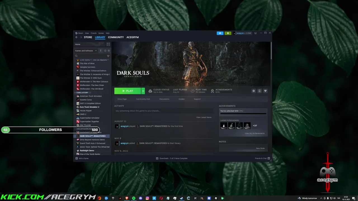Go forward with the Steam forward arrow
Image resolution: width=358 pixels, height=201 pixels.
[x=81, y=37]
